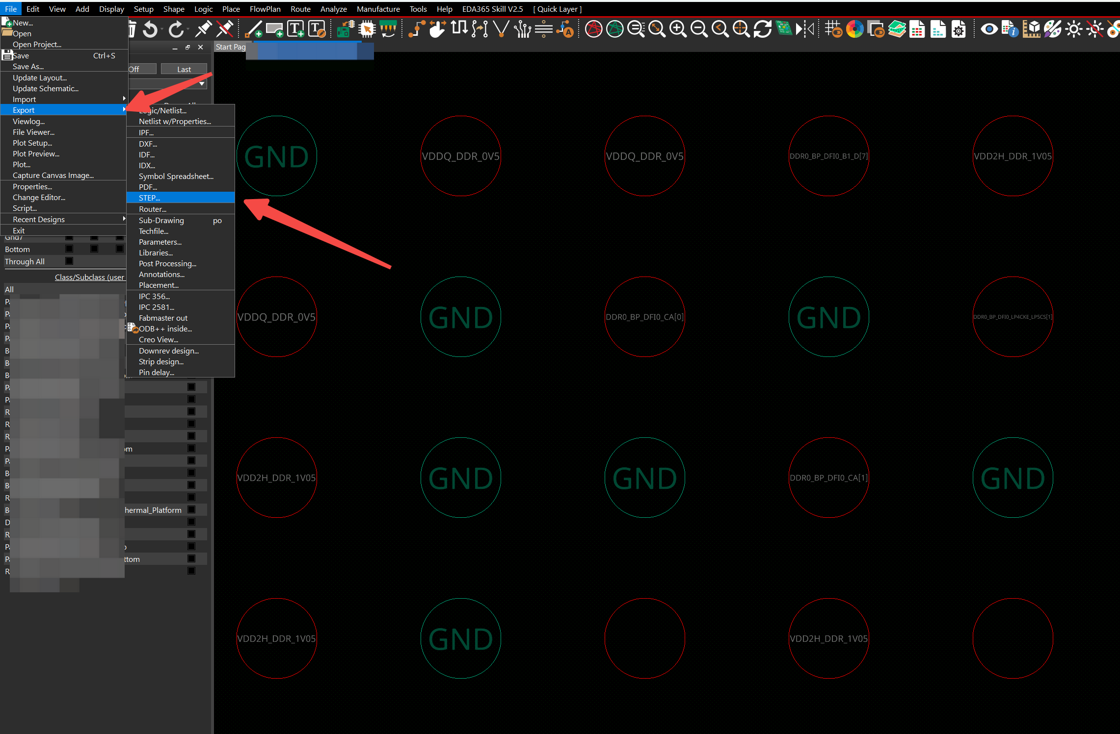
Task: Click the Class/Subclass (user link
Action: (x=89, y=277)
